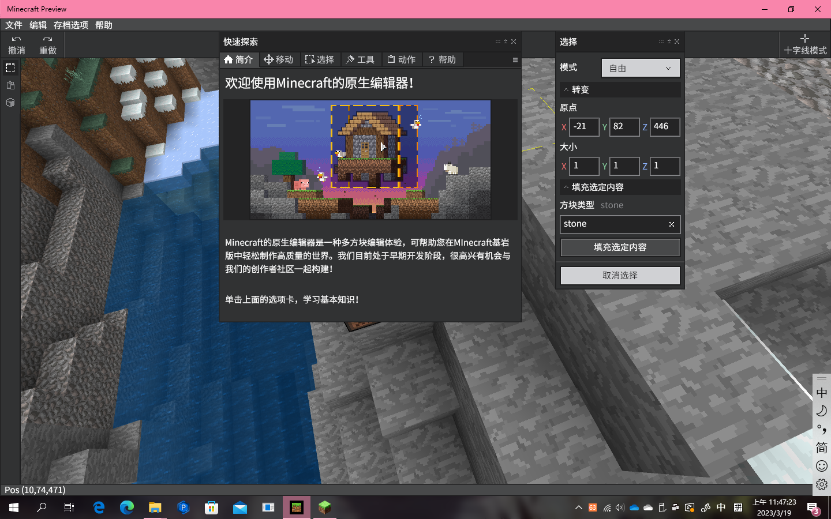The height and width of the screenshot is (519, 831).
Task: Click the 取消选择 button
Action: pos(620,276)
